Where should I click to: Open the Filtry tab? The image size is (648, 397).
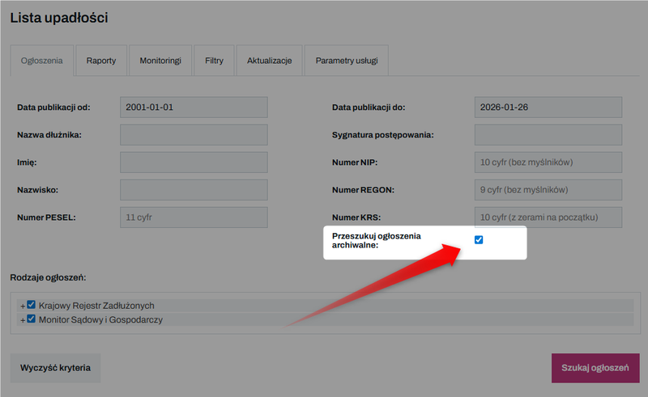tap(214, 61)
